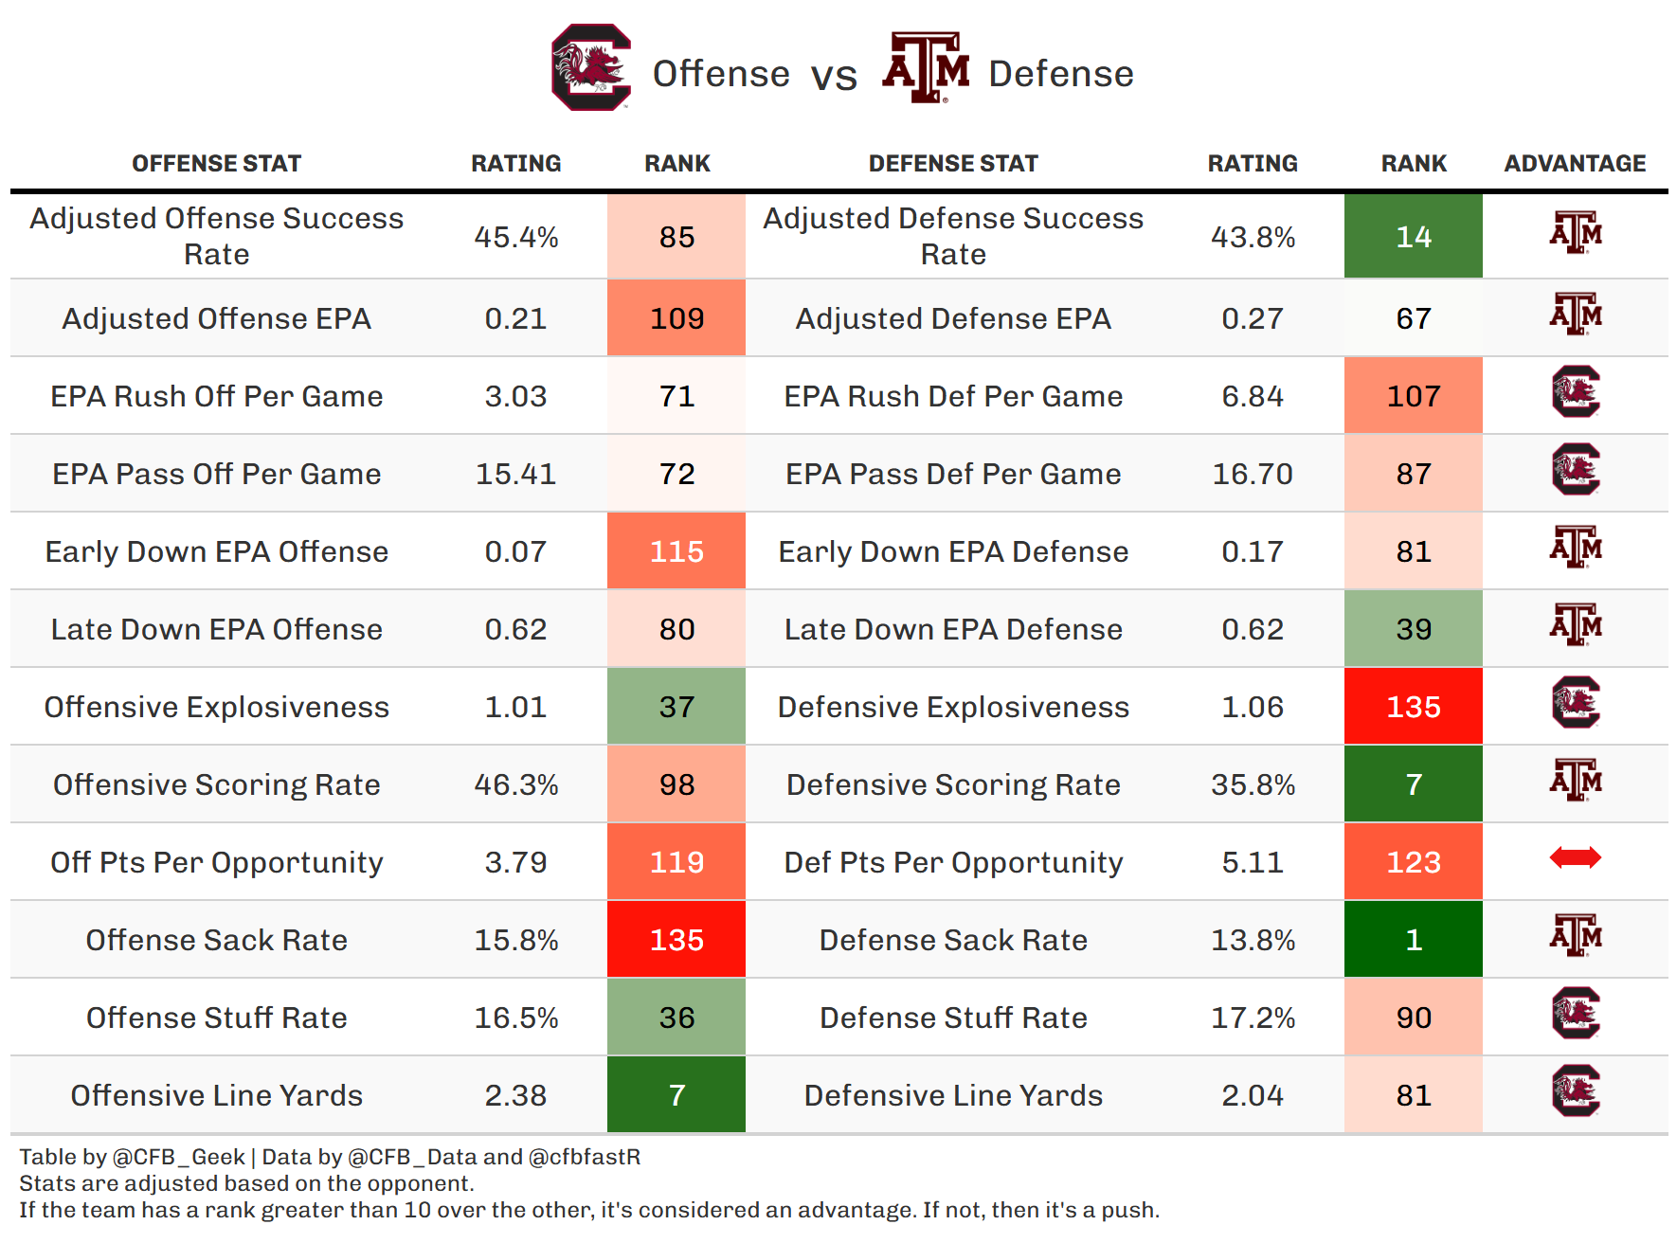
Task: Click the South Carolina Gamecocks logo in the title
Action: tap(591, 67)
